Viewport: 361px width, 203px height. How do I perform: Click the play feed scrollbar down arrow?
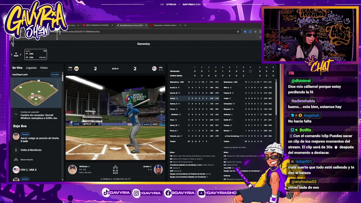pos(62,180)
